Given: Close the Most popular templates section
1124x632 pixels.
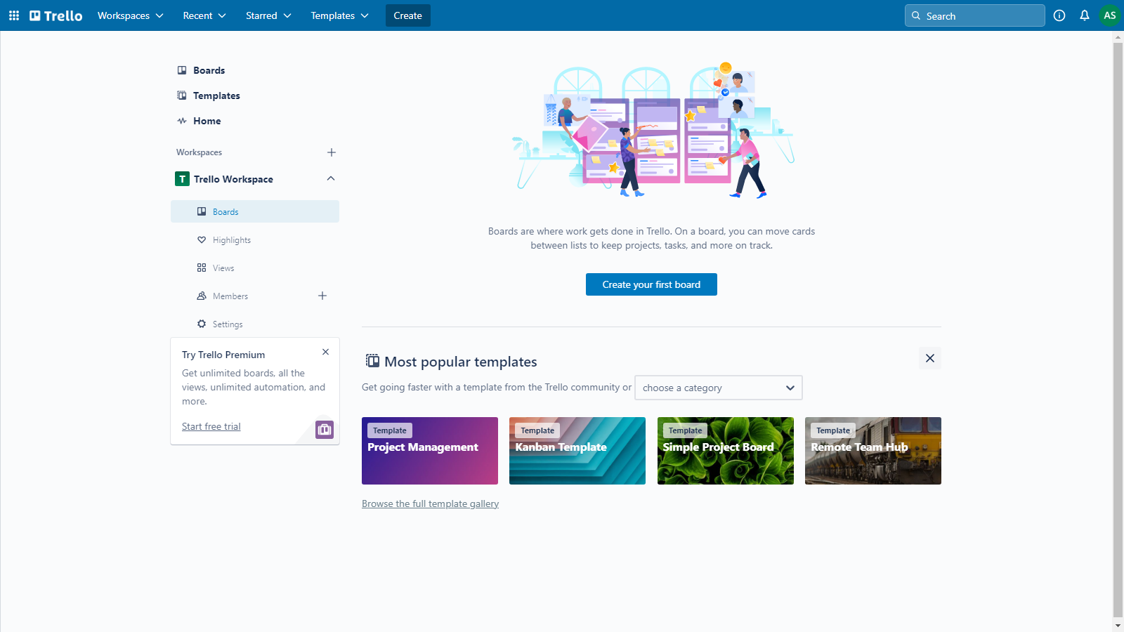Looking at the screenshot, I should pyautogui.click(x=930, y=358).
